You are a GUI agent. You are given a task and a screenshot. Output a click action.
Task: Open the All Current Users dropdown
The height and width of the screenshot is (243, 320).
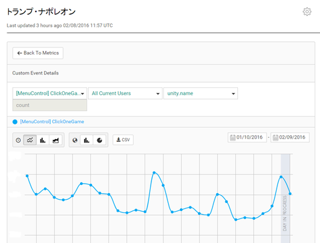[x=125, y=93]
